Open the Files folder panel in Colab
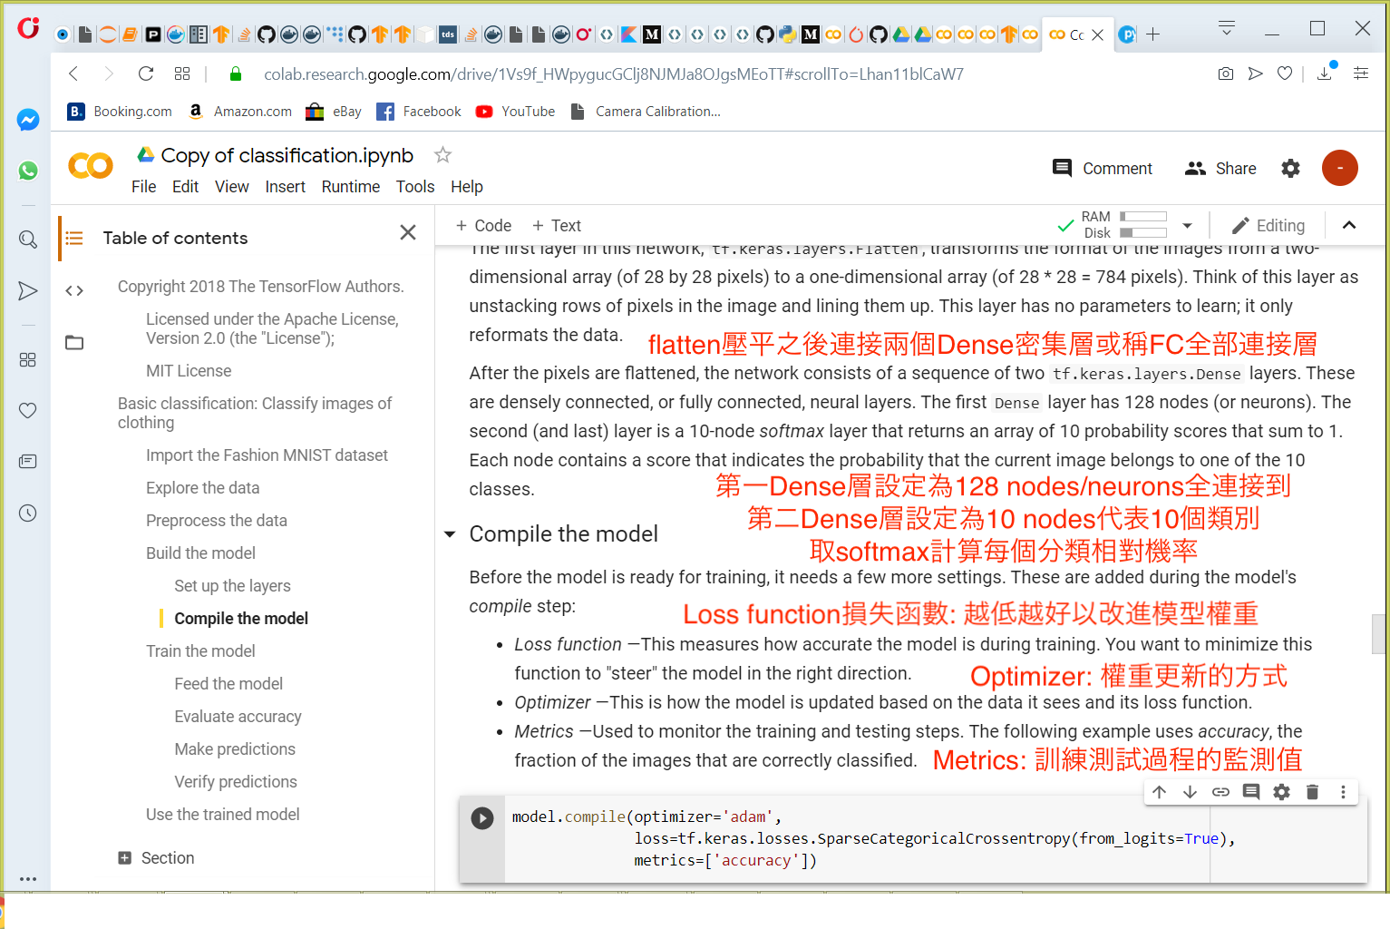Image resolution: width=1390 pixels, height=929 pixels. click(74, 342)
